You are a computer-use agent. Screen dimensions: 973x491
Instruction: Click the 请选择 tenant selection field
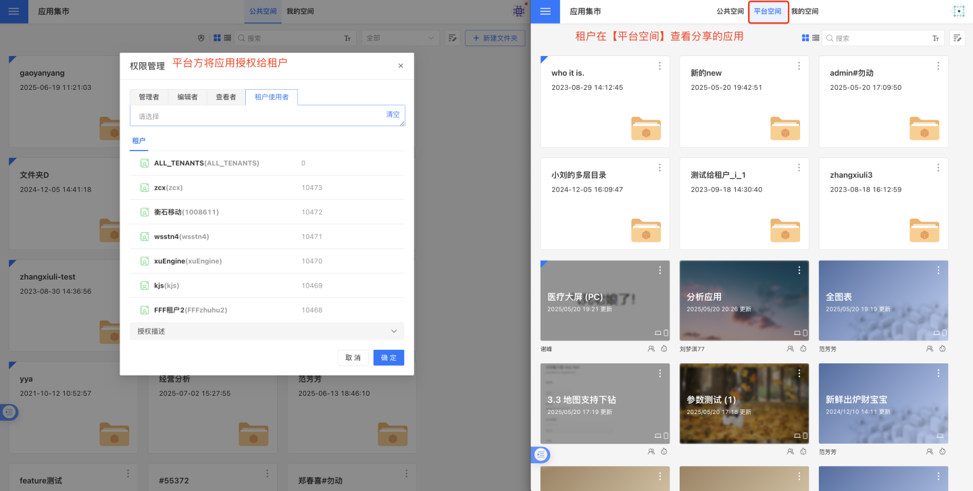pos(257,116)
